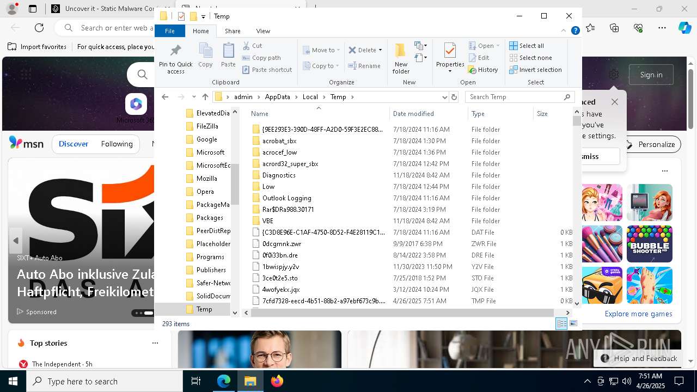Open the Move to dropdown
Screen dimensions: 697x392
click(x=321, y=50)
